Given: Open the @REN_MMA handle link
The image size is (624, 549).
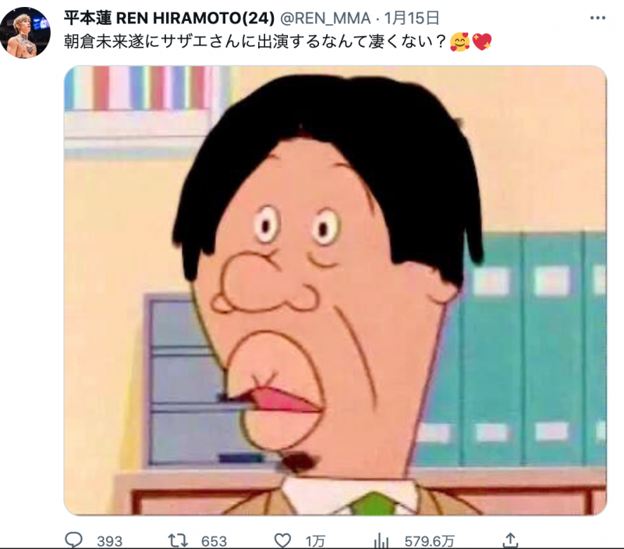Looking at the screenshot, I should point(325,18).
